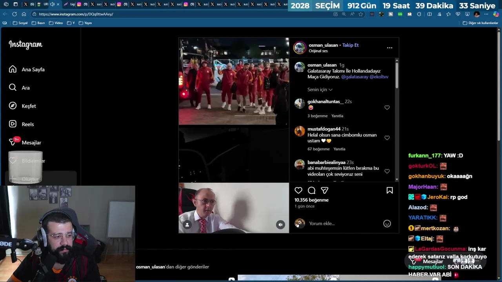This screenshot has width=502, height=282.
Task: Go to Ana Sayfa in Instagram sidebar
Action: pos(27,69)
